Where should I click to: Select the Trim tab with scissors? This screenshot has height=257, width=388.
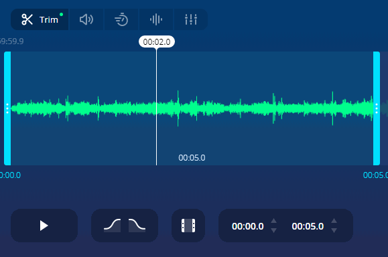pyautogui.click(x=40, y=19)
